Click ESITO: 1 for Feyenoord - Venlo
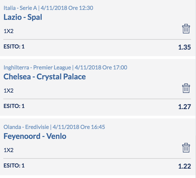The width and height of the screenshot is (196, 178). 14,166
